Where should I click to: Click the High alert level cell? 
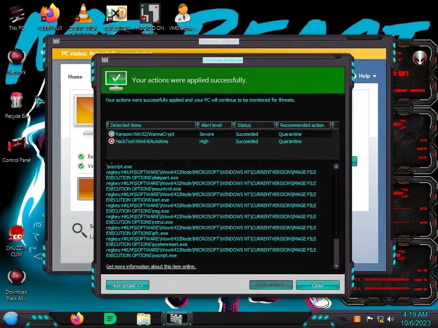click(204, 141)
